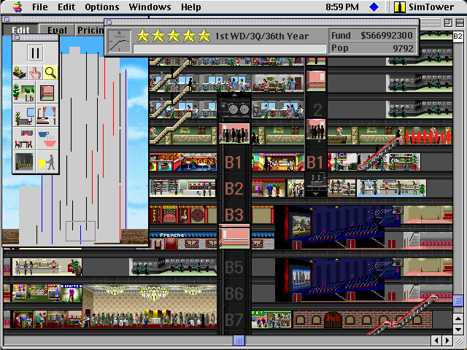Select the magnifying glass inspect tool
This screenshot has height=350, width=467.
click(x=50, y=73)
